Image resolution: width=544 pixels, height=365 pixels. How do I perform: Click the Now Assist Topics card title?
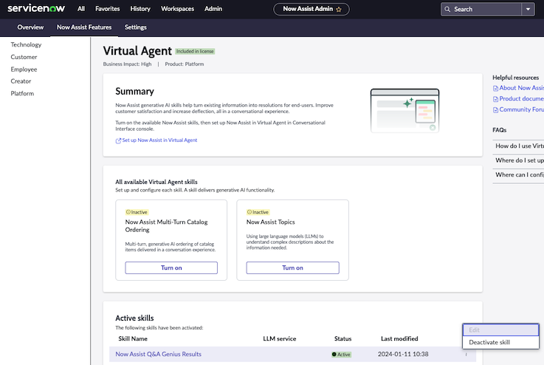[x=271, y=222]
